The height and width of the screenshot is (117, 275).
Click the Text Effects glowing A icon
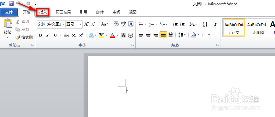point(91,35)
